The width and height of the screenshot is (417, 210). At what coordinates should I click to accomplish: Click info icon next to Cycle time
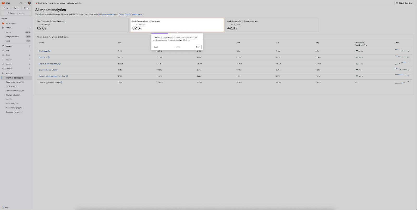coord(49,51)
